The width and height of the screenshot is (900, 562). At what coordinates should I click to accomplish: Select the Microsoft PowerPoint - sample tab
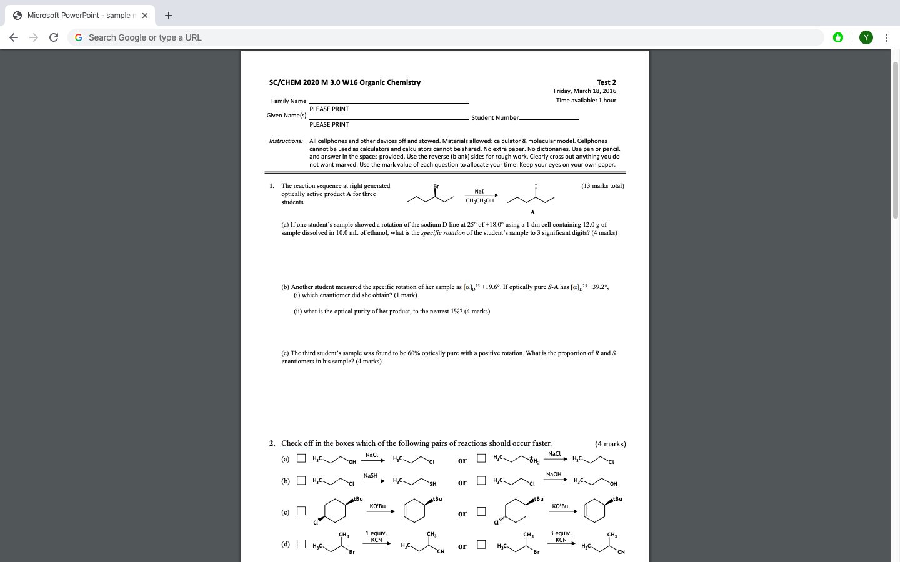[81, 16]
